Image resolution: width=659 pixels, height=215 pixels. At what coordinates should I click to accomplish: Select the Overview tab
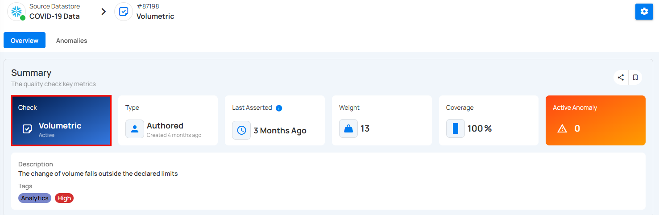coord(25,41)
